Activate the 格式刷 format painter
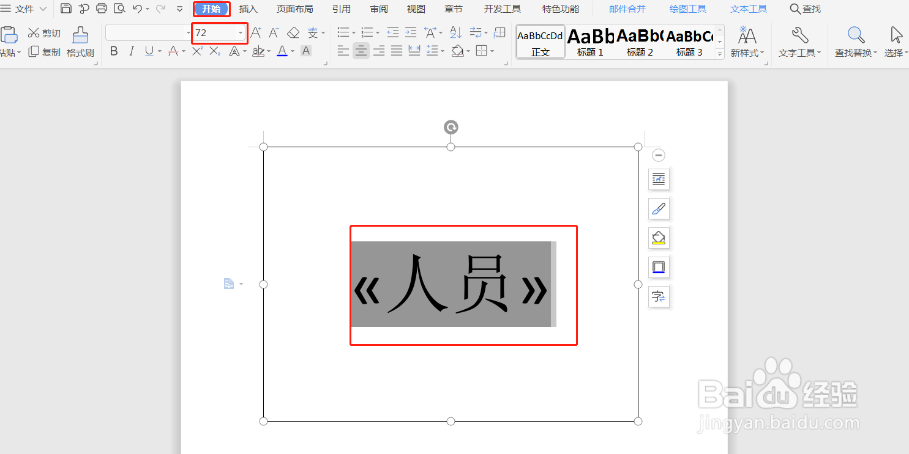This screenshot has height=454, width=909. [x=80, y=42]
